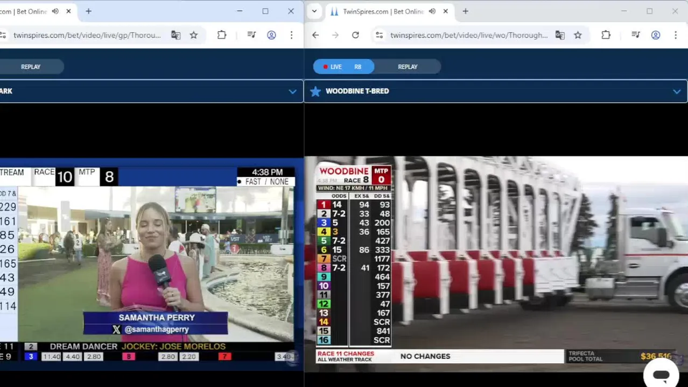Expand track dropdown chevron in left window
The width and height of the screenshot is (688, 387).
click(x=292, y=91)
